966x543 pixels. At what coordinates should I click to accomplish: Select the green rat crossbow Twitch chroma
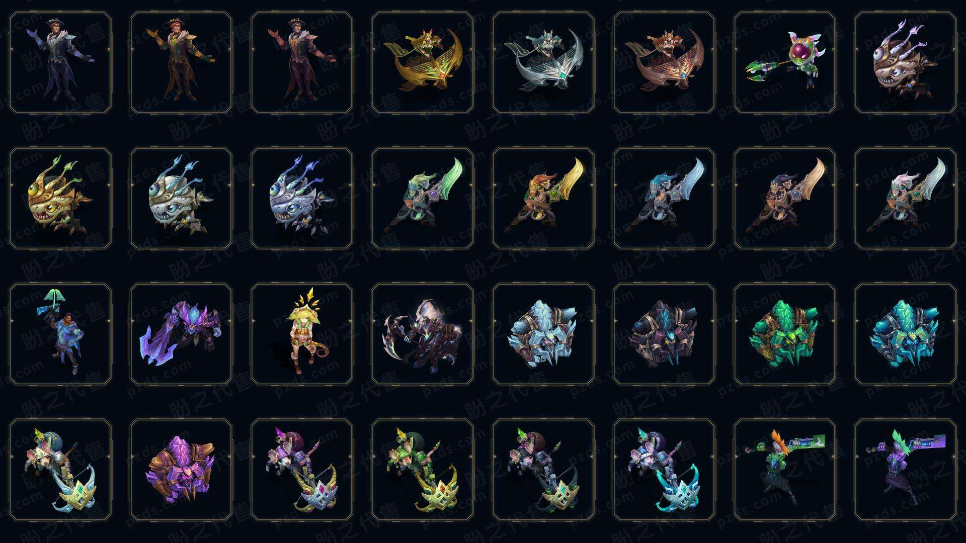point(423,470)
